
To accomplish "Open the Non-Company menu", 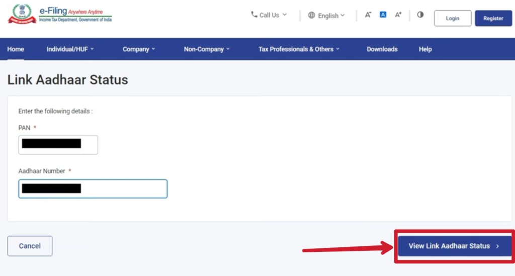I will (x=207, y=49).
